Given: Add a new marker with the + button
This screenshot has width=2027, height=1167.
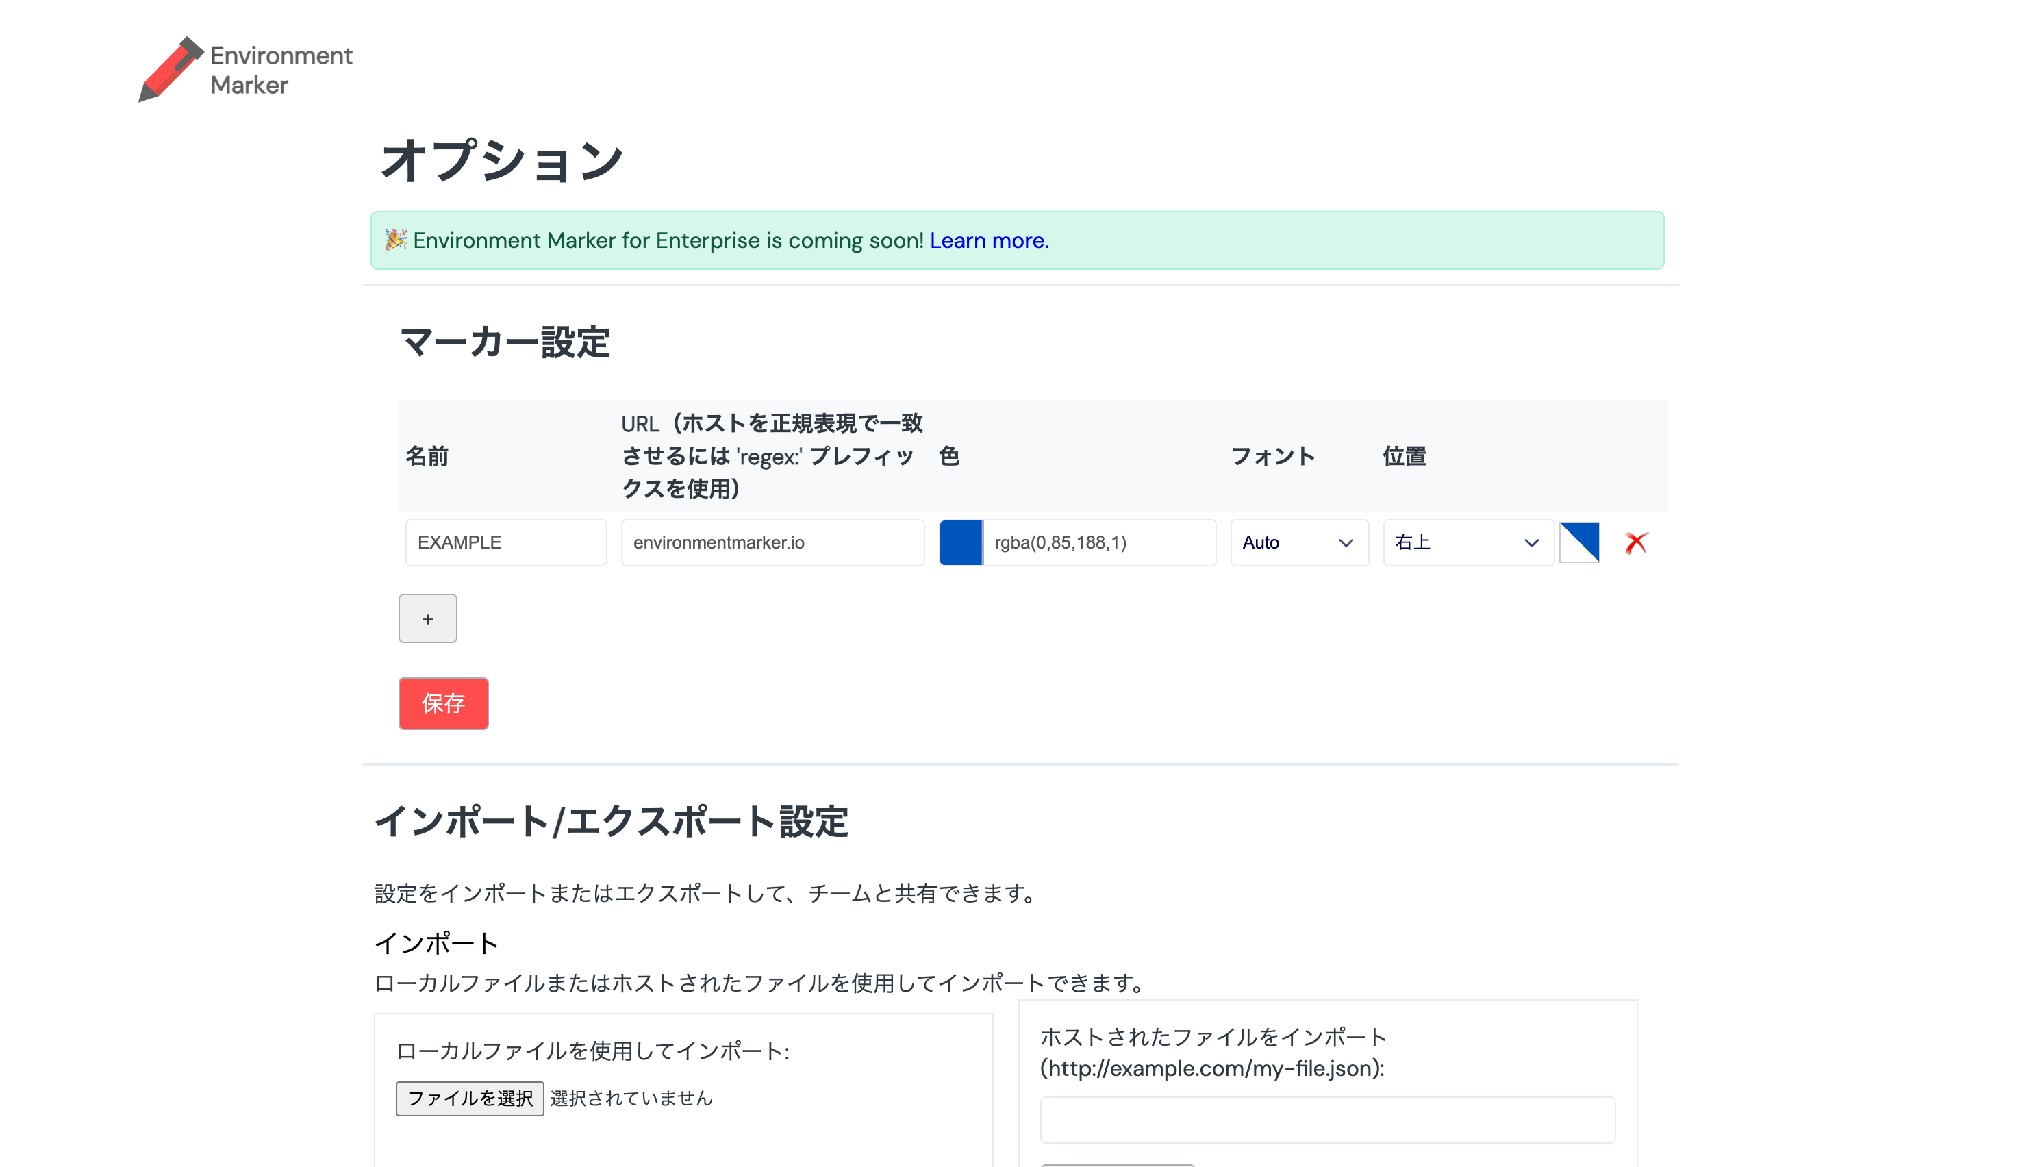Looking at the screenshot, I should point(428,618).
